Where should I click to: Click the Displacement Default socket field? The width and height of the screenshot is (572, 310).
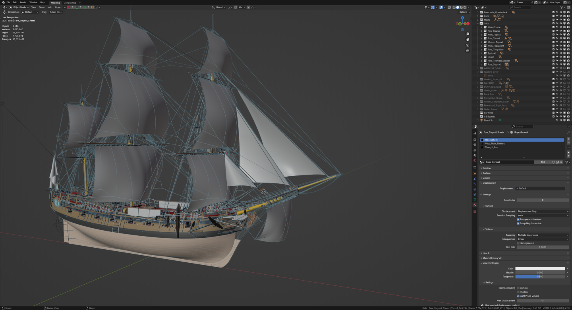coord(540,189)
